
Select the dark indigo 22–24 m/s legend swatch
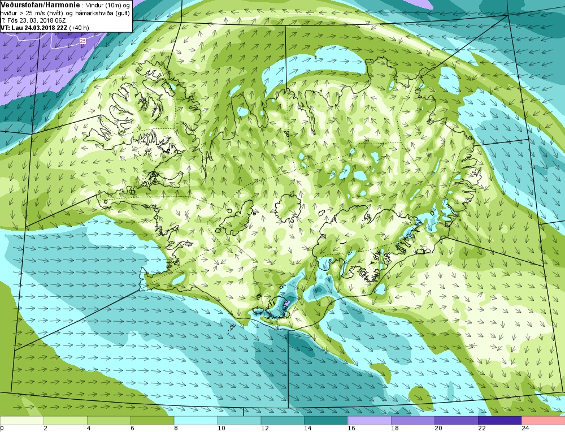pos(500,421)
